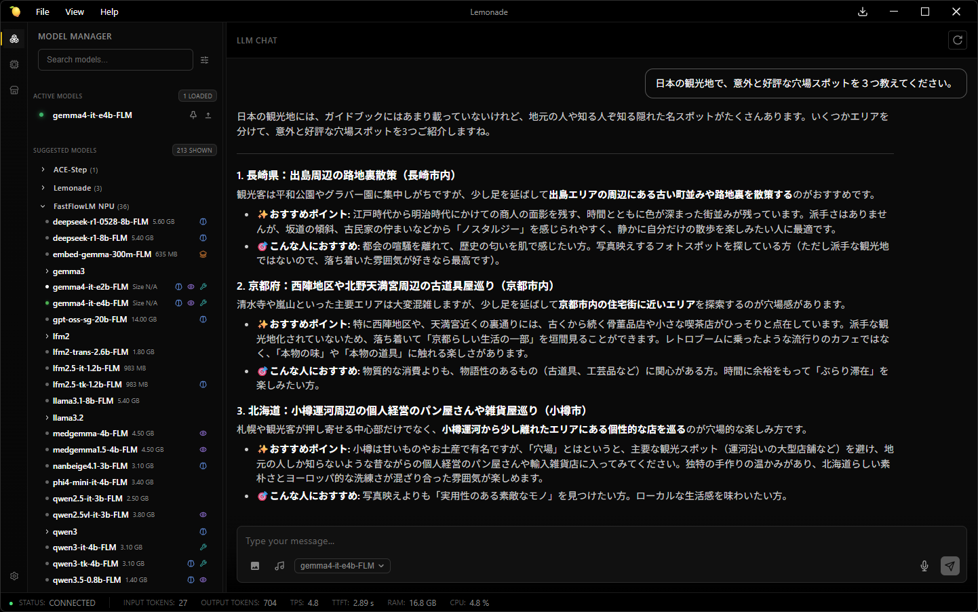Viewport: 978px width, 612px height.
Task: Open the chip-shaped backends icon in sidebar
Action: tap(14, 64)
